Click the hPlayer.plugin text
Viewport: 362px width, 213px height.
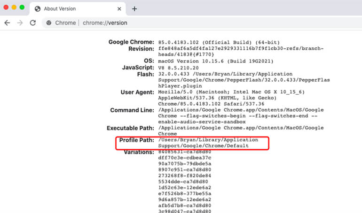click(x=180, y=86)
